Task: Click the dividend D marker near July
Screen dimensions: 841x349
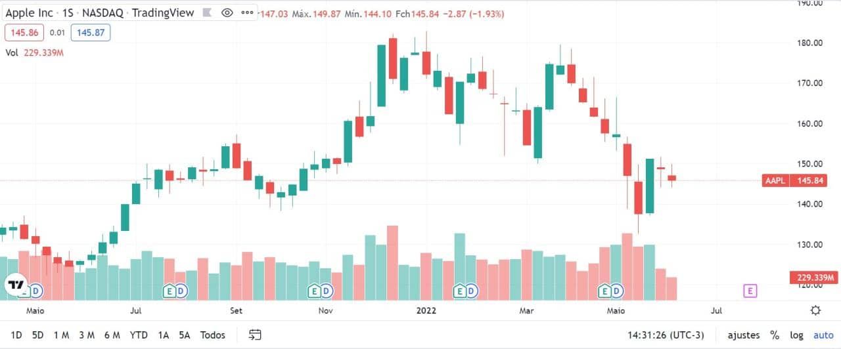Action: point(180,290)
